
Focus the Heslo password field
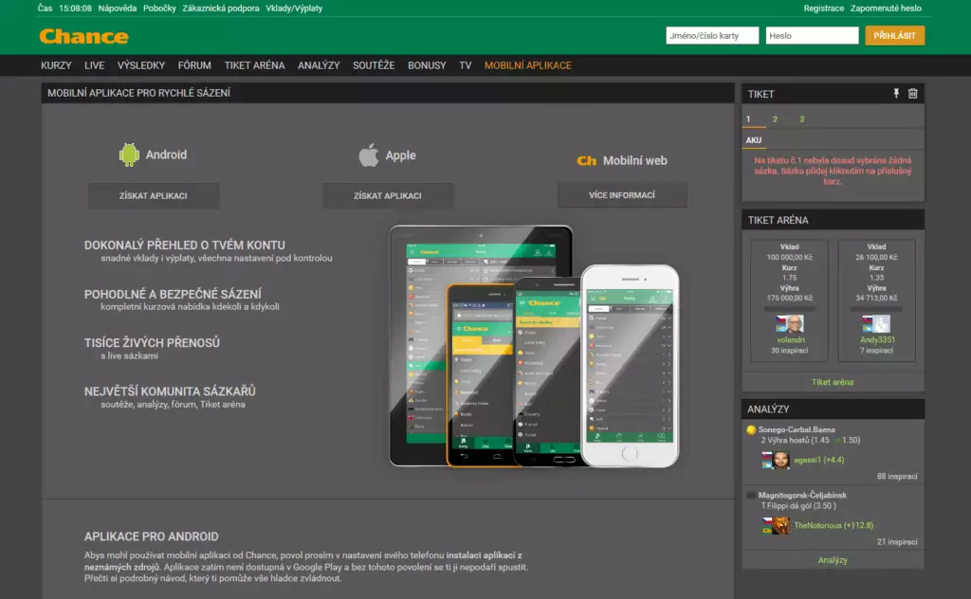tap(812, 36)
